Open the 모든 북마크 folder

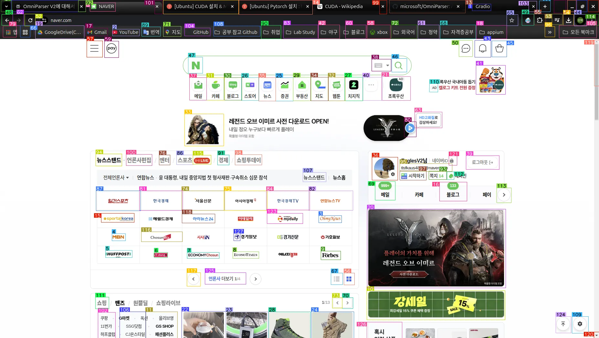pyautogui.click(x=578, y=32)
